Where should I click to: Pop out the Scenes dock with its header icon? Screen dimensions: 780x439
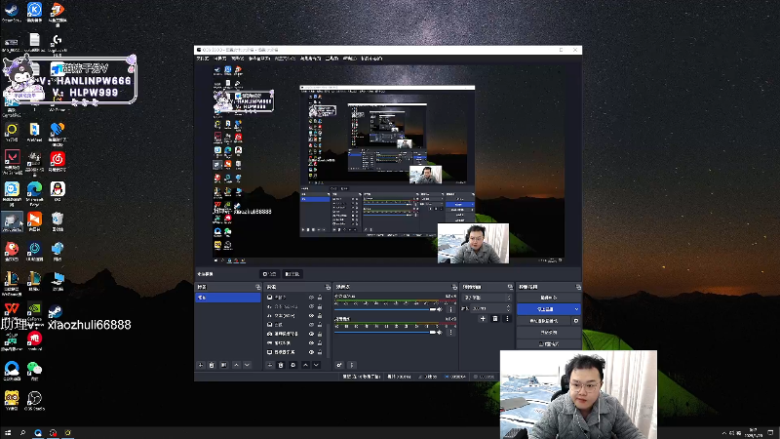click(x=258, y=287)
